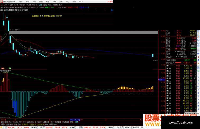Open the 多周期 view
Viewport: 200px width, 129px height.
click(x=55, y=5)
